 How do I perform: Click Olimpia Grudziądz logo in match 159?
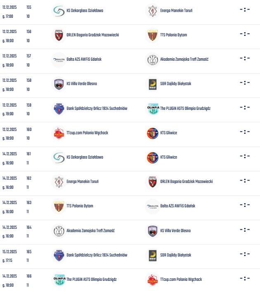152,108
